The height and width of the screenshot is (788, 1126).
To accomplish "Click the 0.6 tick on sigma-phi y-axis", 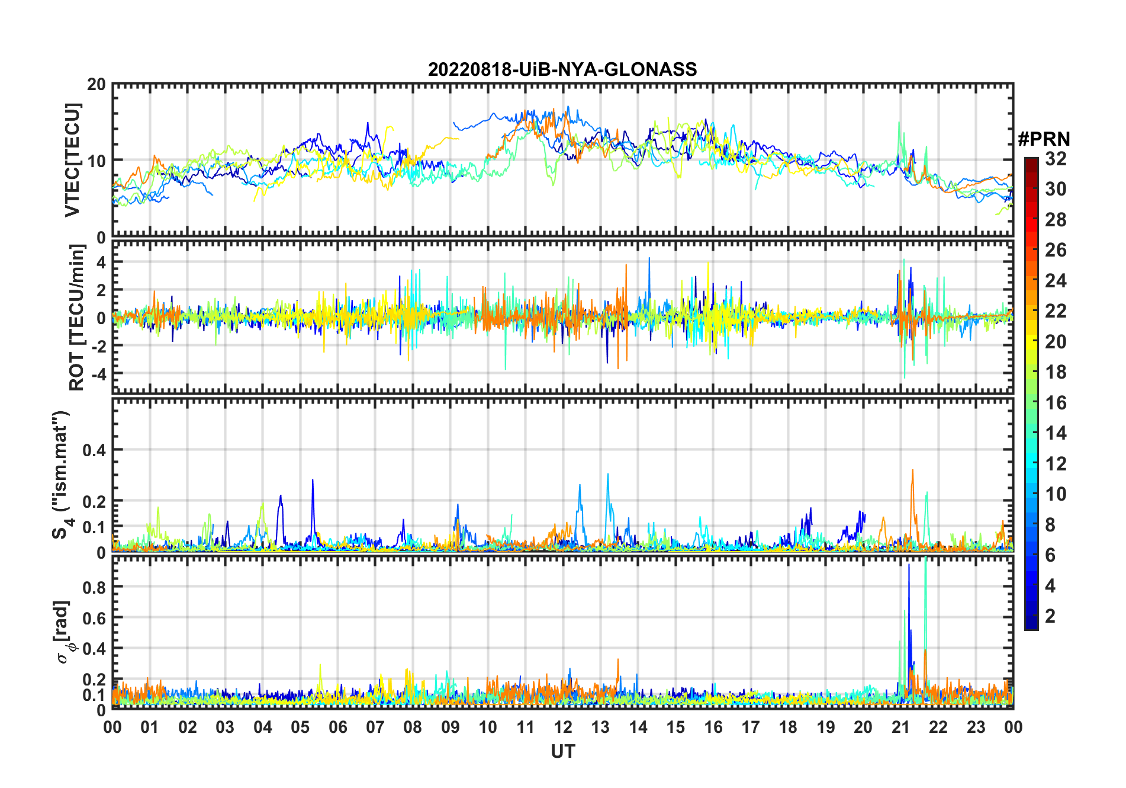I will point(94,618).
